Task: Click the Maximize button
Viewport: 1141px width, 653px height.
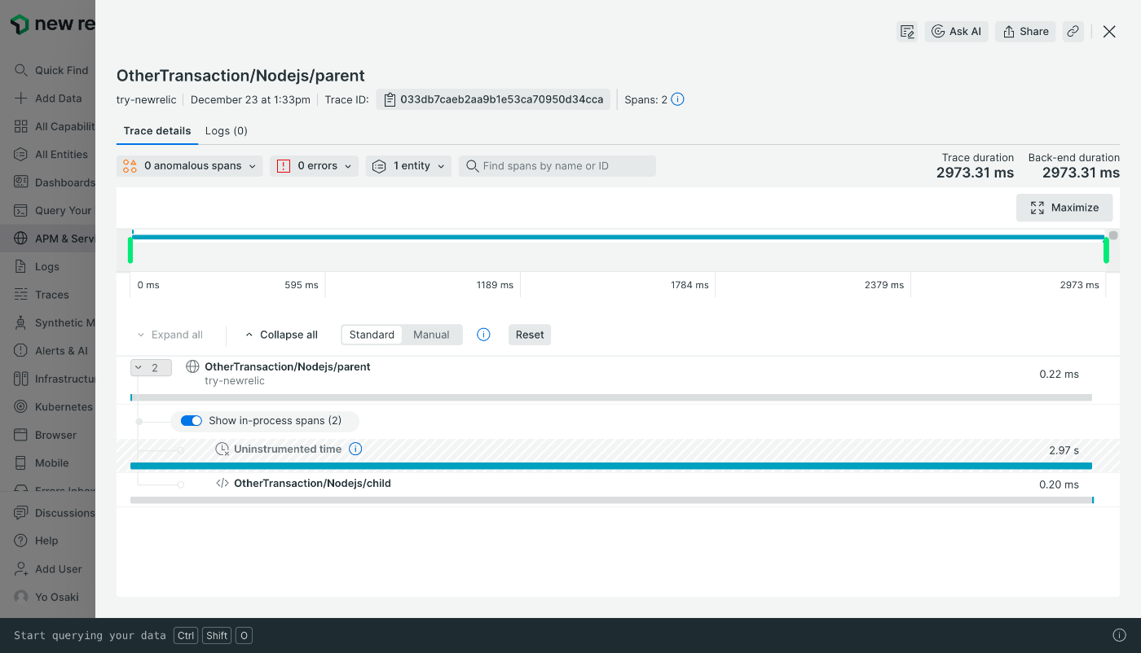Action: 1064,208
